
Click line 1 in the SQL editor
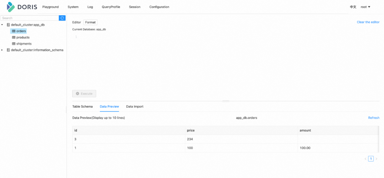click(x=76, y=37)
